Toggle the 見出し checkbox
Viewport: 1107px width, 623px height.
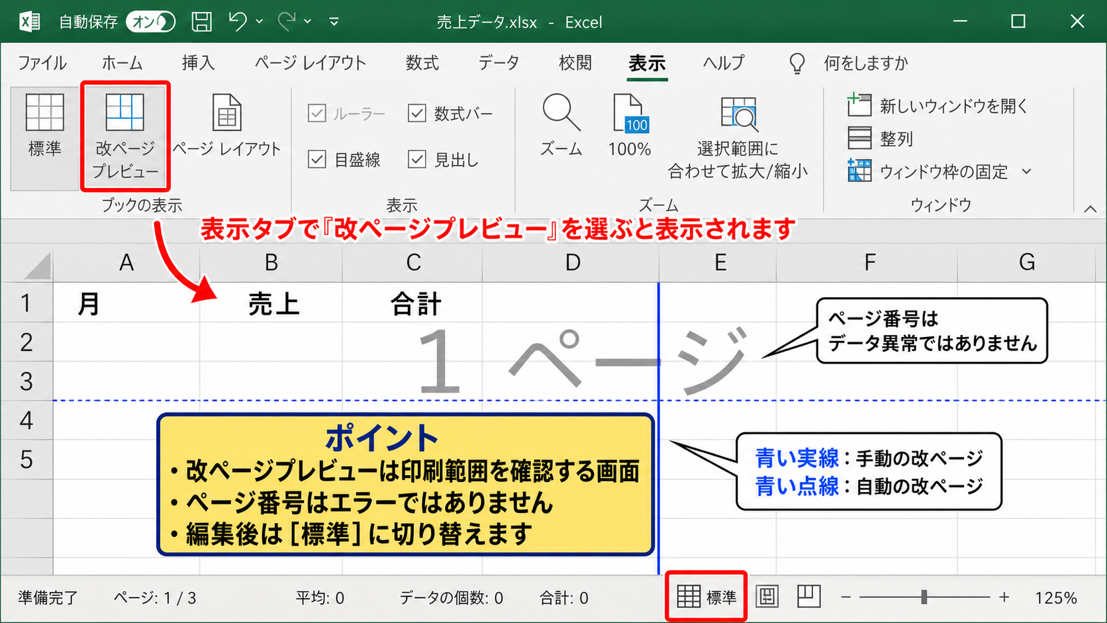point(416,160)
